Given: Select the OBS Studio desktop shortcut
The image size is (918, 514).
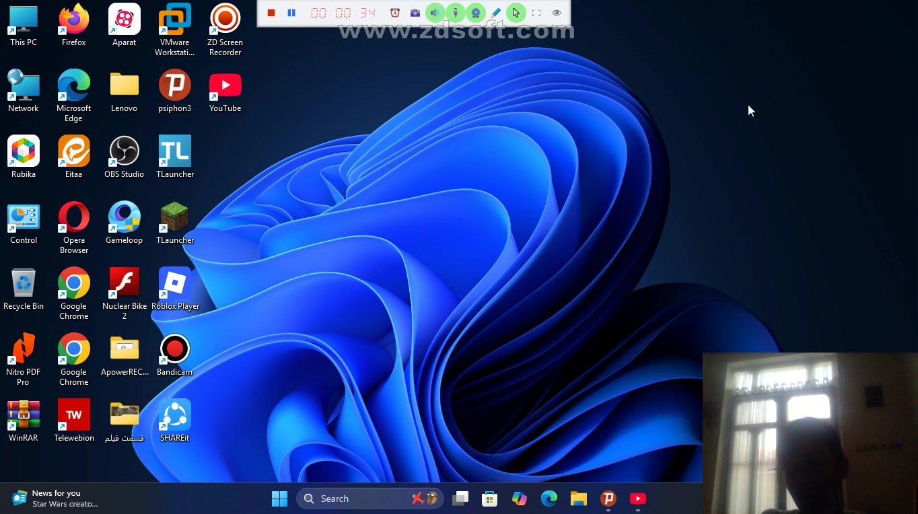Looking at the screenshot, I should (125, 157).
